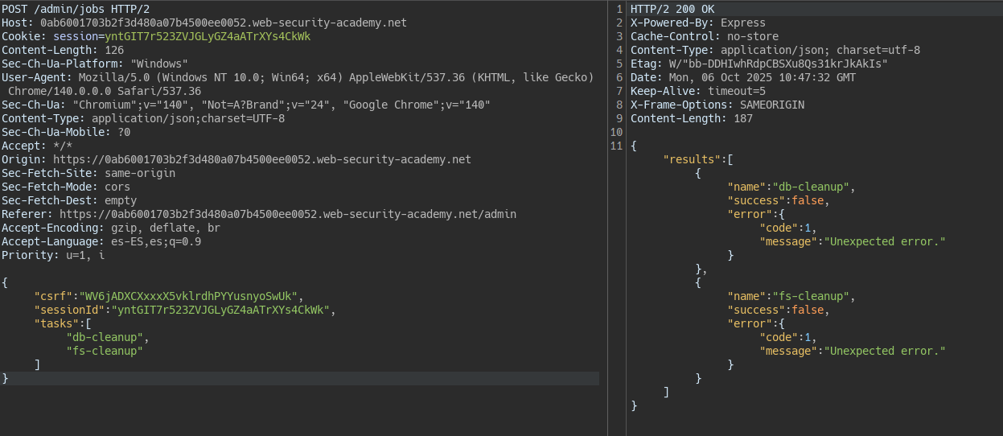Click the vertical divider between request and response
This screenshot has height=436, width=1003.
(x=608, y=217)
